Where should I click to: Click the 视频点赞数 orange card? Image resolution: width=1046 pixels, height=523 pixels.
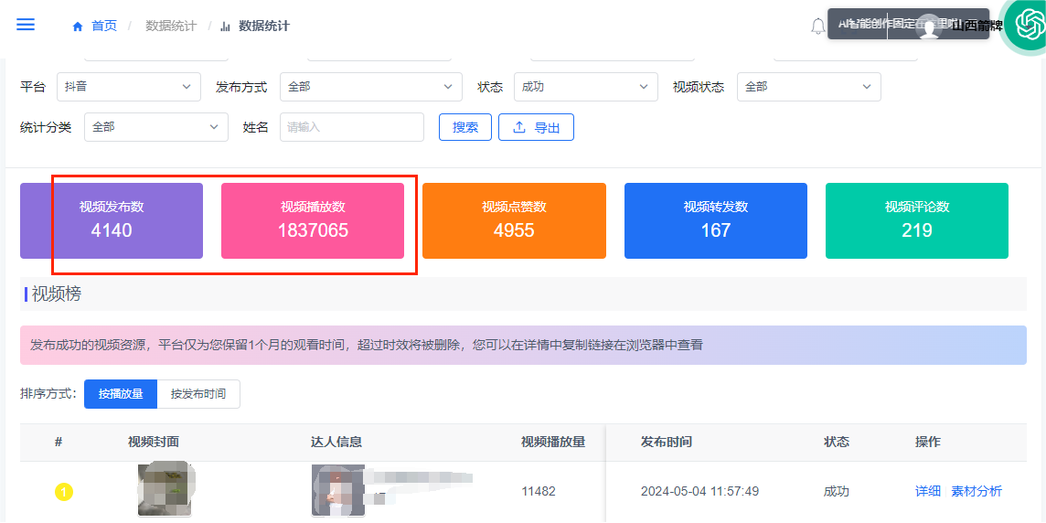click(x=515, y=220)
